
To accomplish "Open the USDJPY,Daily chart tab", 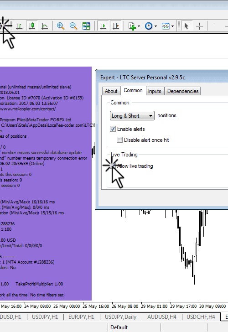I will click(121, 317).
